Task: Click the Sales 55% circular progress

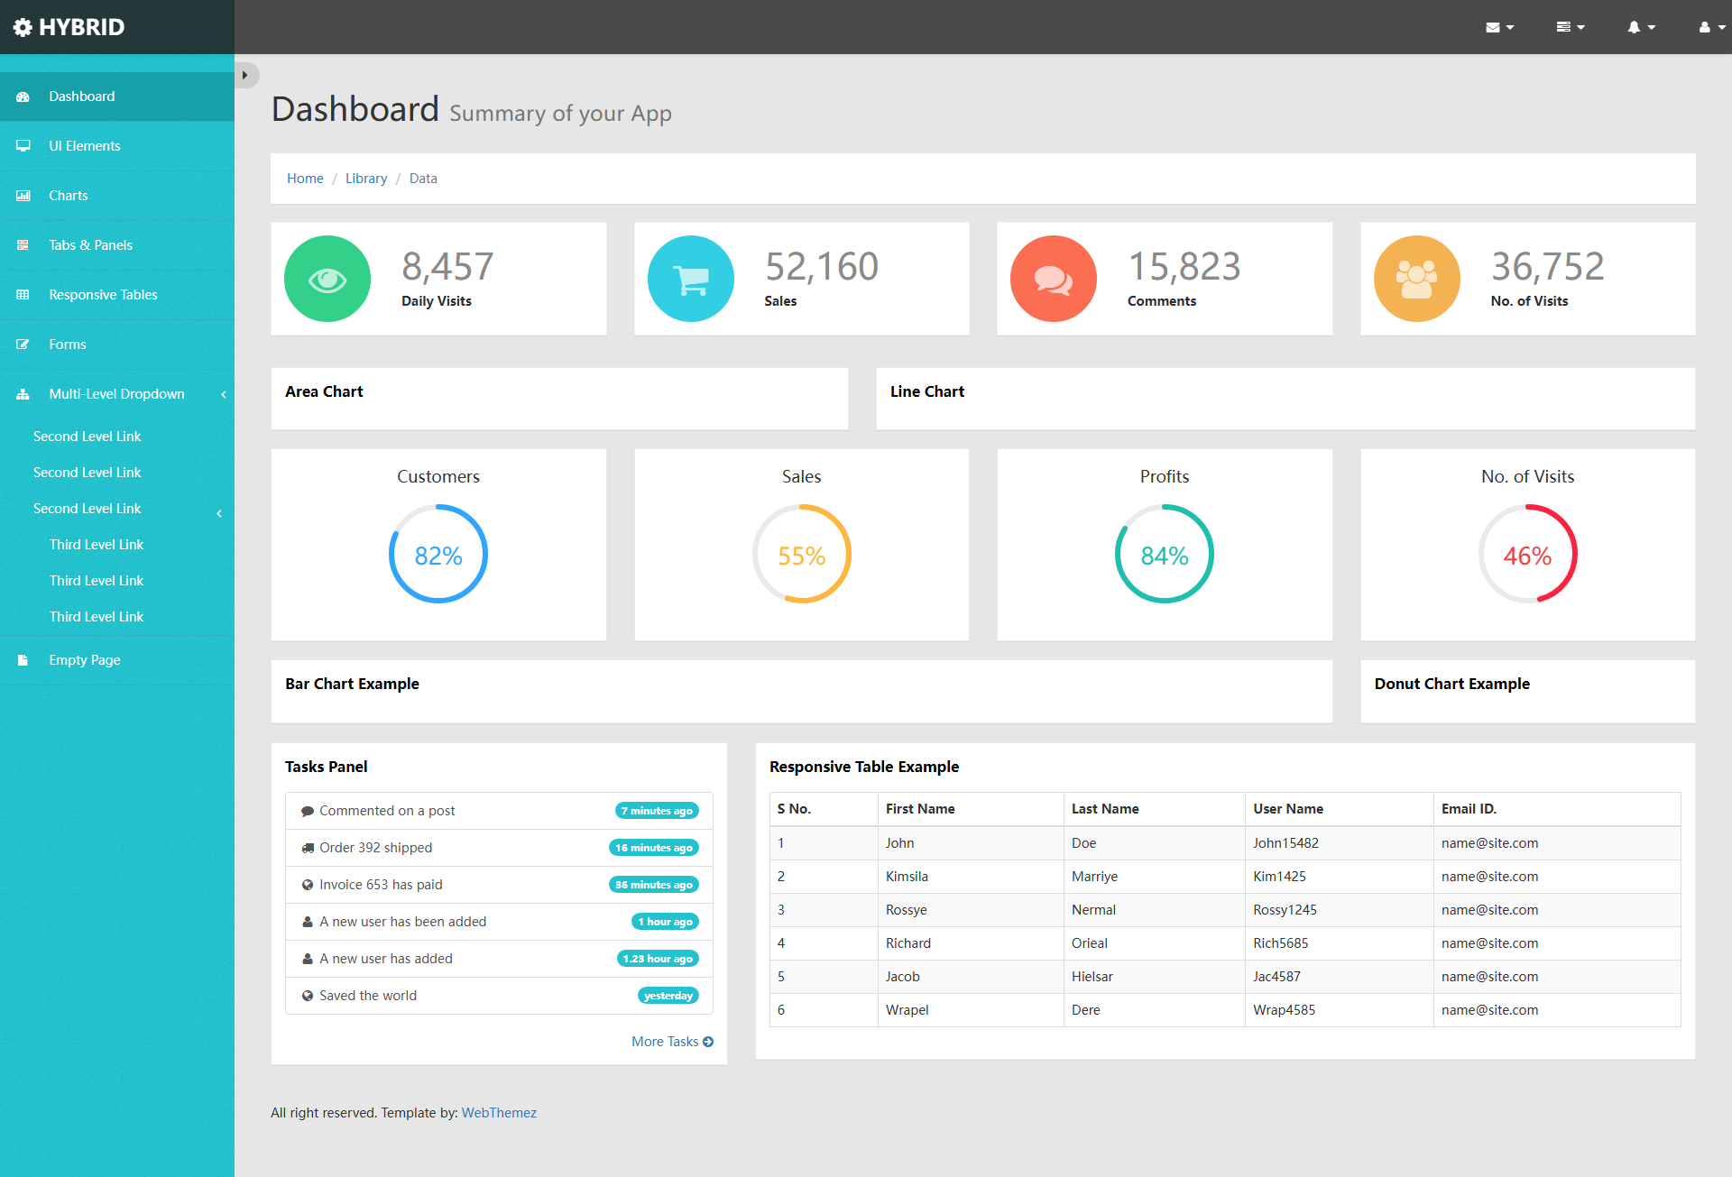Action: (x=802, y=554)
